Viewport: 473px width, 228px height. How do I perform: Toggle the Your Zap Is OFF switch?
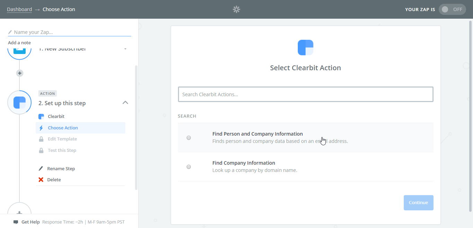pos(452,9)
